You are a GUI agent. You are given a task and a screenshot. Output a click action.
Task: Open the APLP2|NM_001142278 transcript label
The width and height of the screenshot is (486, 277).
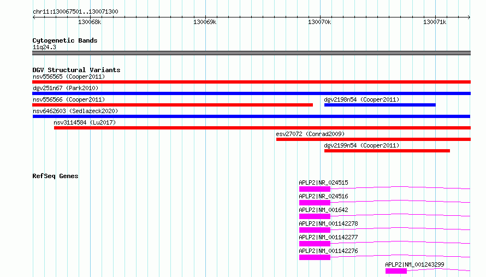point(328,223)
